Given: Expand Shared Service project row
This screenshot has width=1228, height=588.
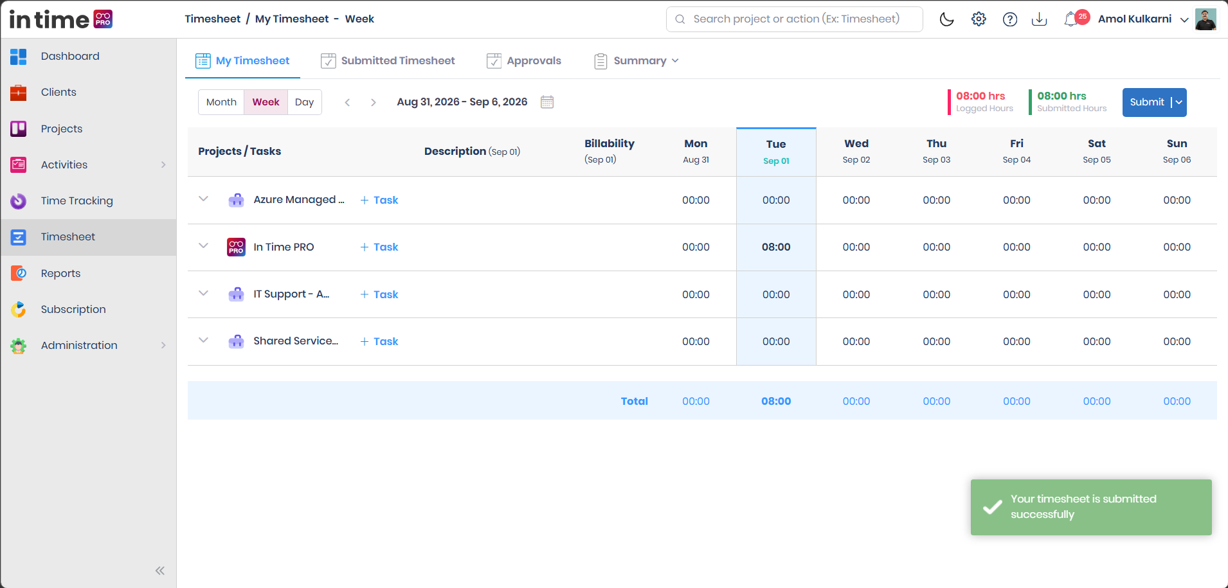Looking at the screenshot, I should coord(203,341).
